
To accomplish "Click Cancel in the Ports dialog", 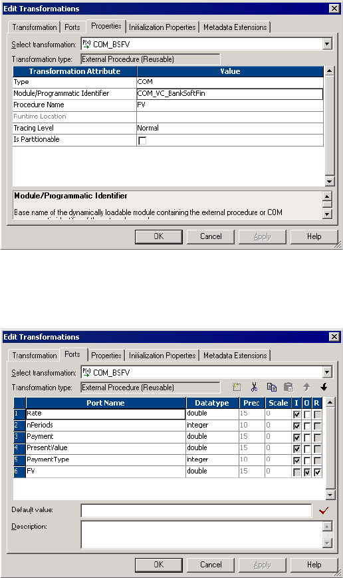I will pos(211,565).
